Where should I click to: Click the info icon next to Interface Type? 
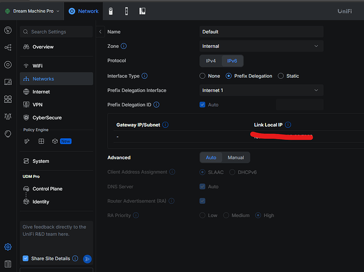click(145, 76)
